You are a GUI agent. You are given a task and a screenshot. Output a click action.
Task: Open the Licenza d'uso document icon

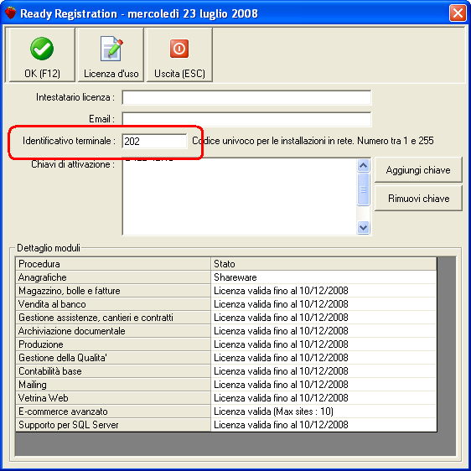(x=111, y=49)
